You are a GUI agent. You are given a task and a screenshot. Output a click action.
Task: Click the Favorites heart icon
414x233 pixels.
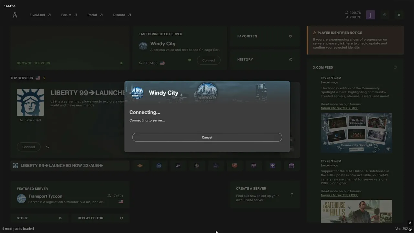click(x=291, y=36)
